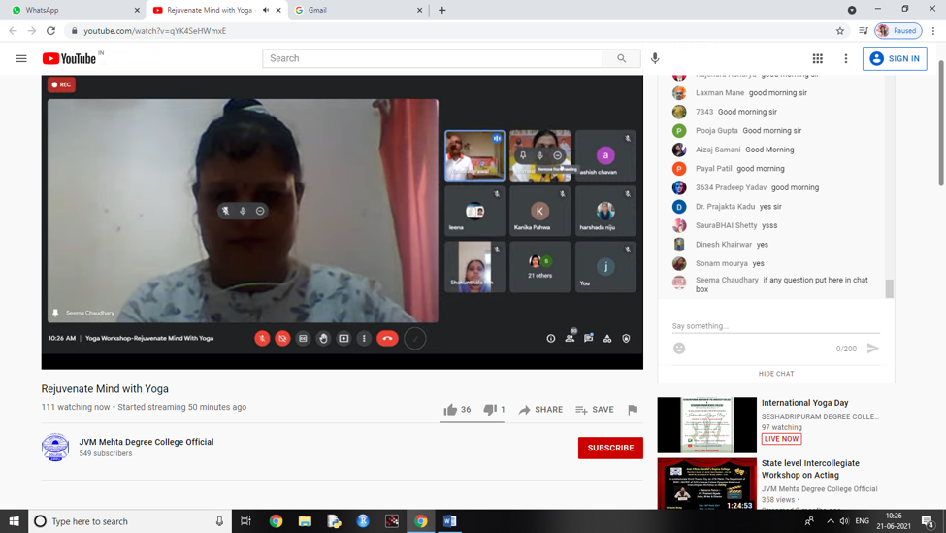
Task: Click taskbar Type here to search box
Action: pos(130,521)
